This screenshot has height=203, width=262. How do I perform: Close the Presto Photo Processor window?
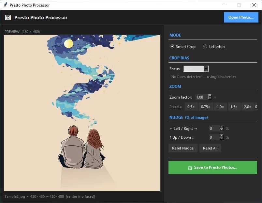click(254, 5)
